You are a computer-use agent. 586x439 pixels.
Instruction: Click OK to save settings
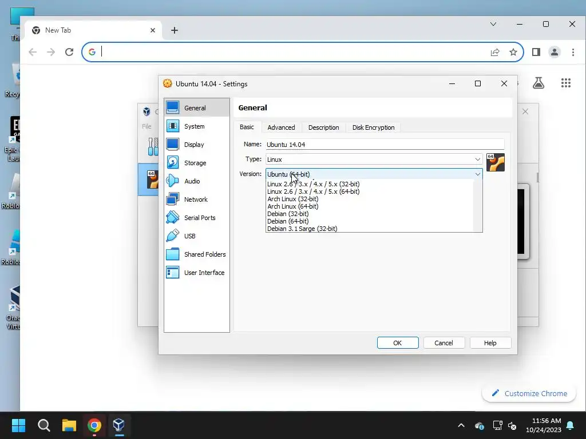coord(398,343)
